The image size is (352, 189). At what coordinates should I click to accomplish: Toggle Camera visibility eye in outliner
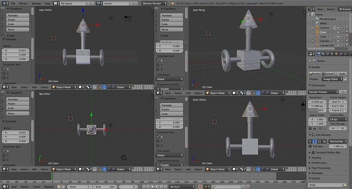pyautogui.click(x=338, y=28)
